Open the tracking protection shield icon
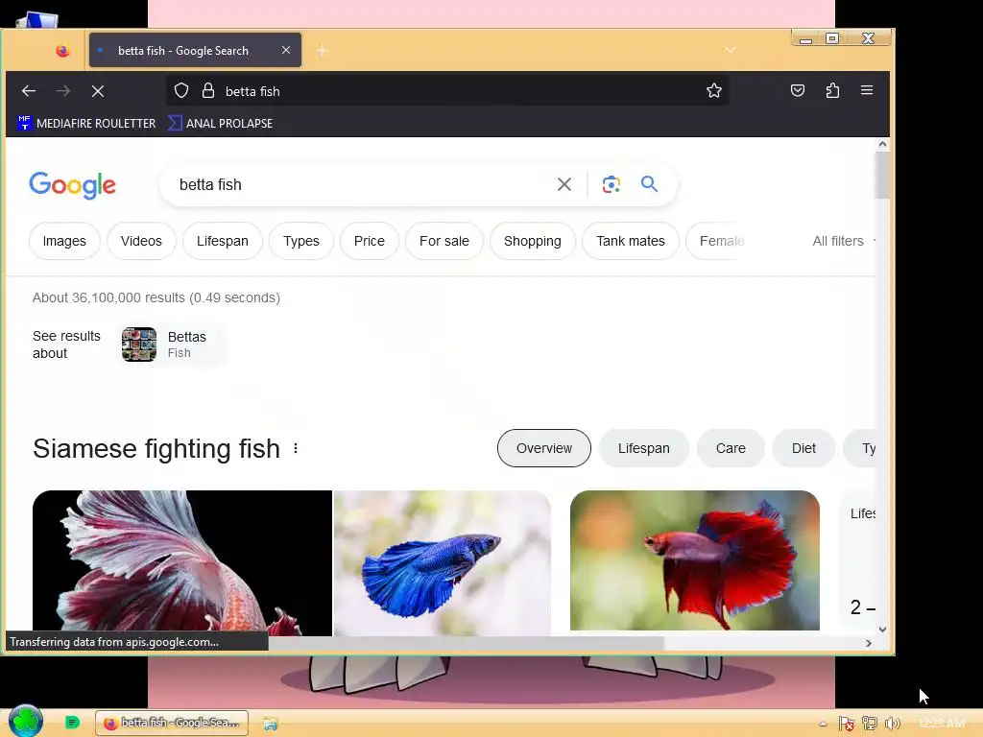 tap(181, 91)
